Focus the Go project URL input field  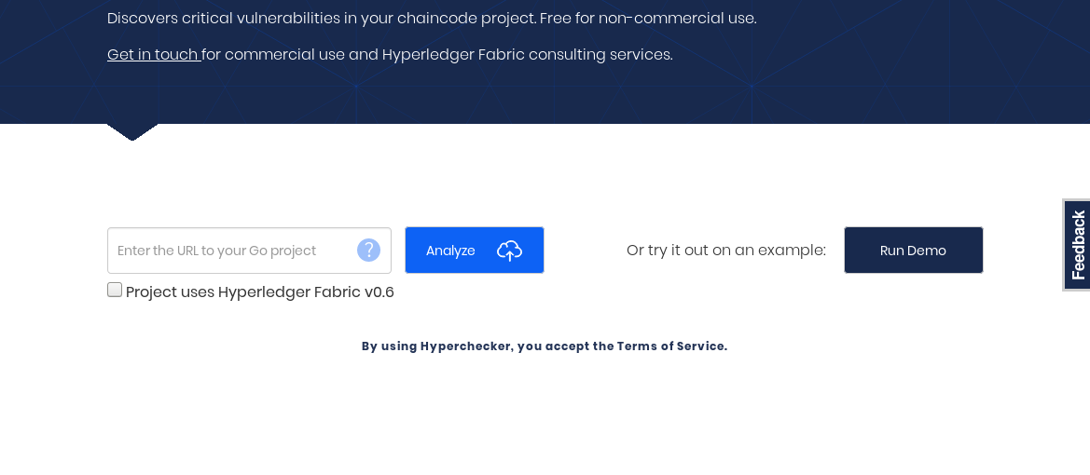(233, 251)
